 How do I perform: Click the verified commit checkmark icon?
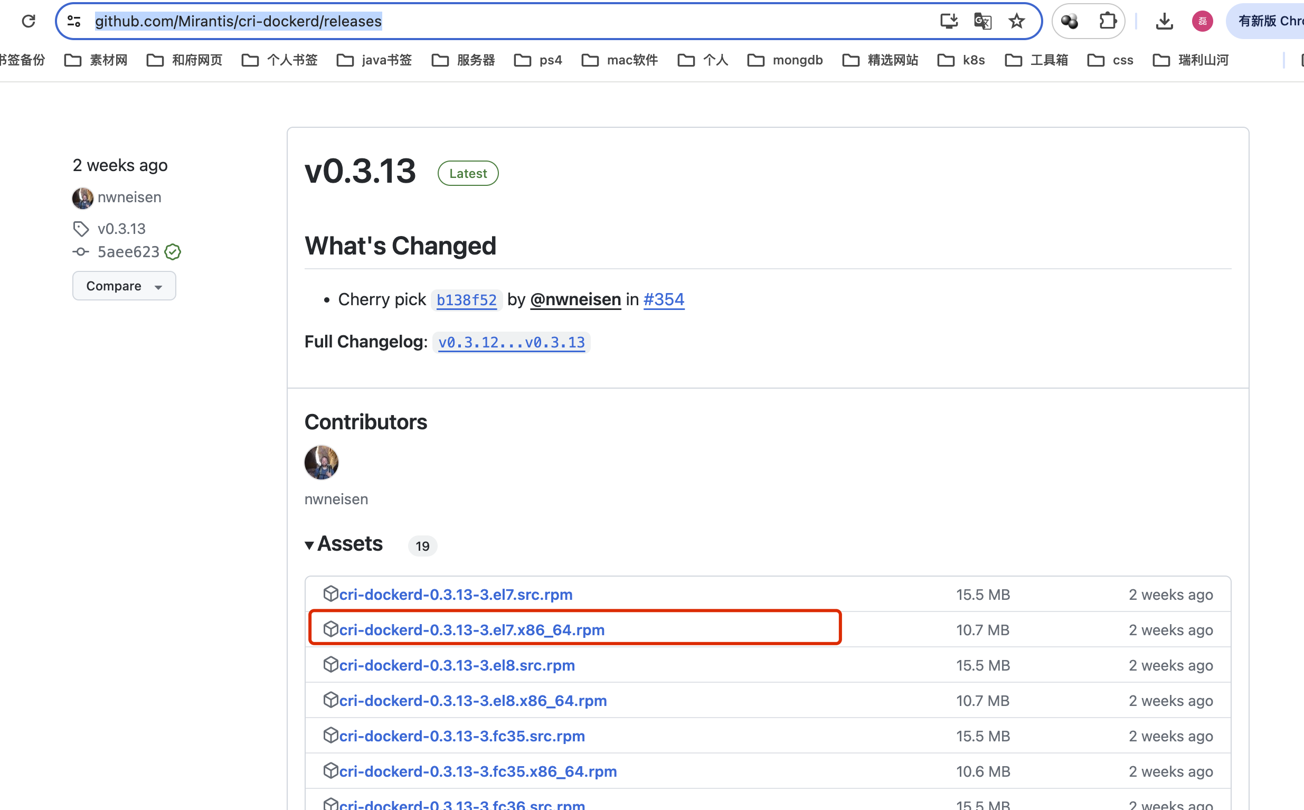click(x=173, y=252)
